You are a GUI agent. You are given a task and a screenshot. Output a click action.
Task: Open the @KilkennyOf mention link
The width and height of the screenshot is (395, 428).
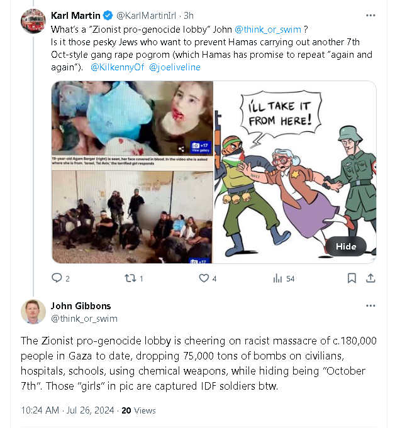tap(117, 67)
